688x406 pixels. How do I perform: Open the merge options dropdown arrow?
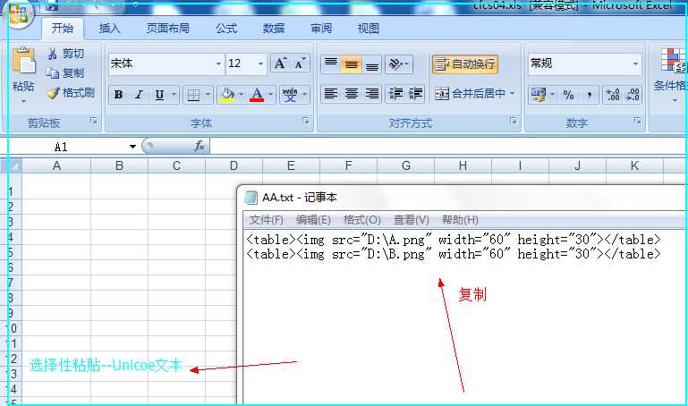[512, 93]
